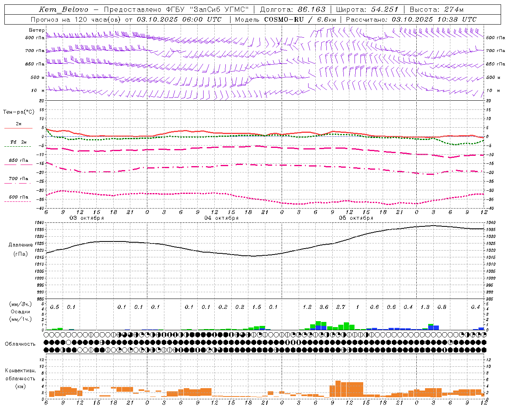Select the Высота: 274м header entry

coord(436,10)
